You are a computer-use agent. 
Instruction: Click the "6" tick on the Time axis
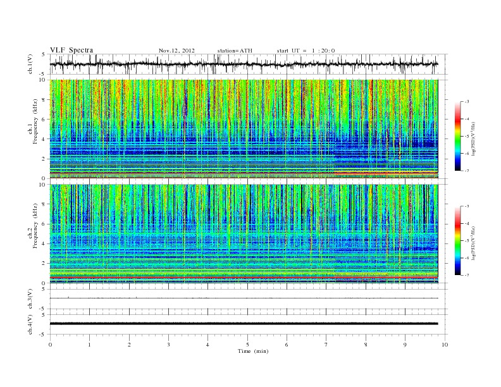287,345
